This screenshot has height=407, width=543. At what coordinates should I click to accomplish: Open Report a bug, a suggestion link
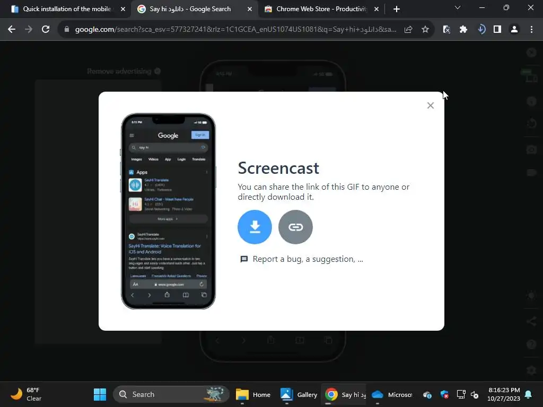pos(302,259)
